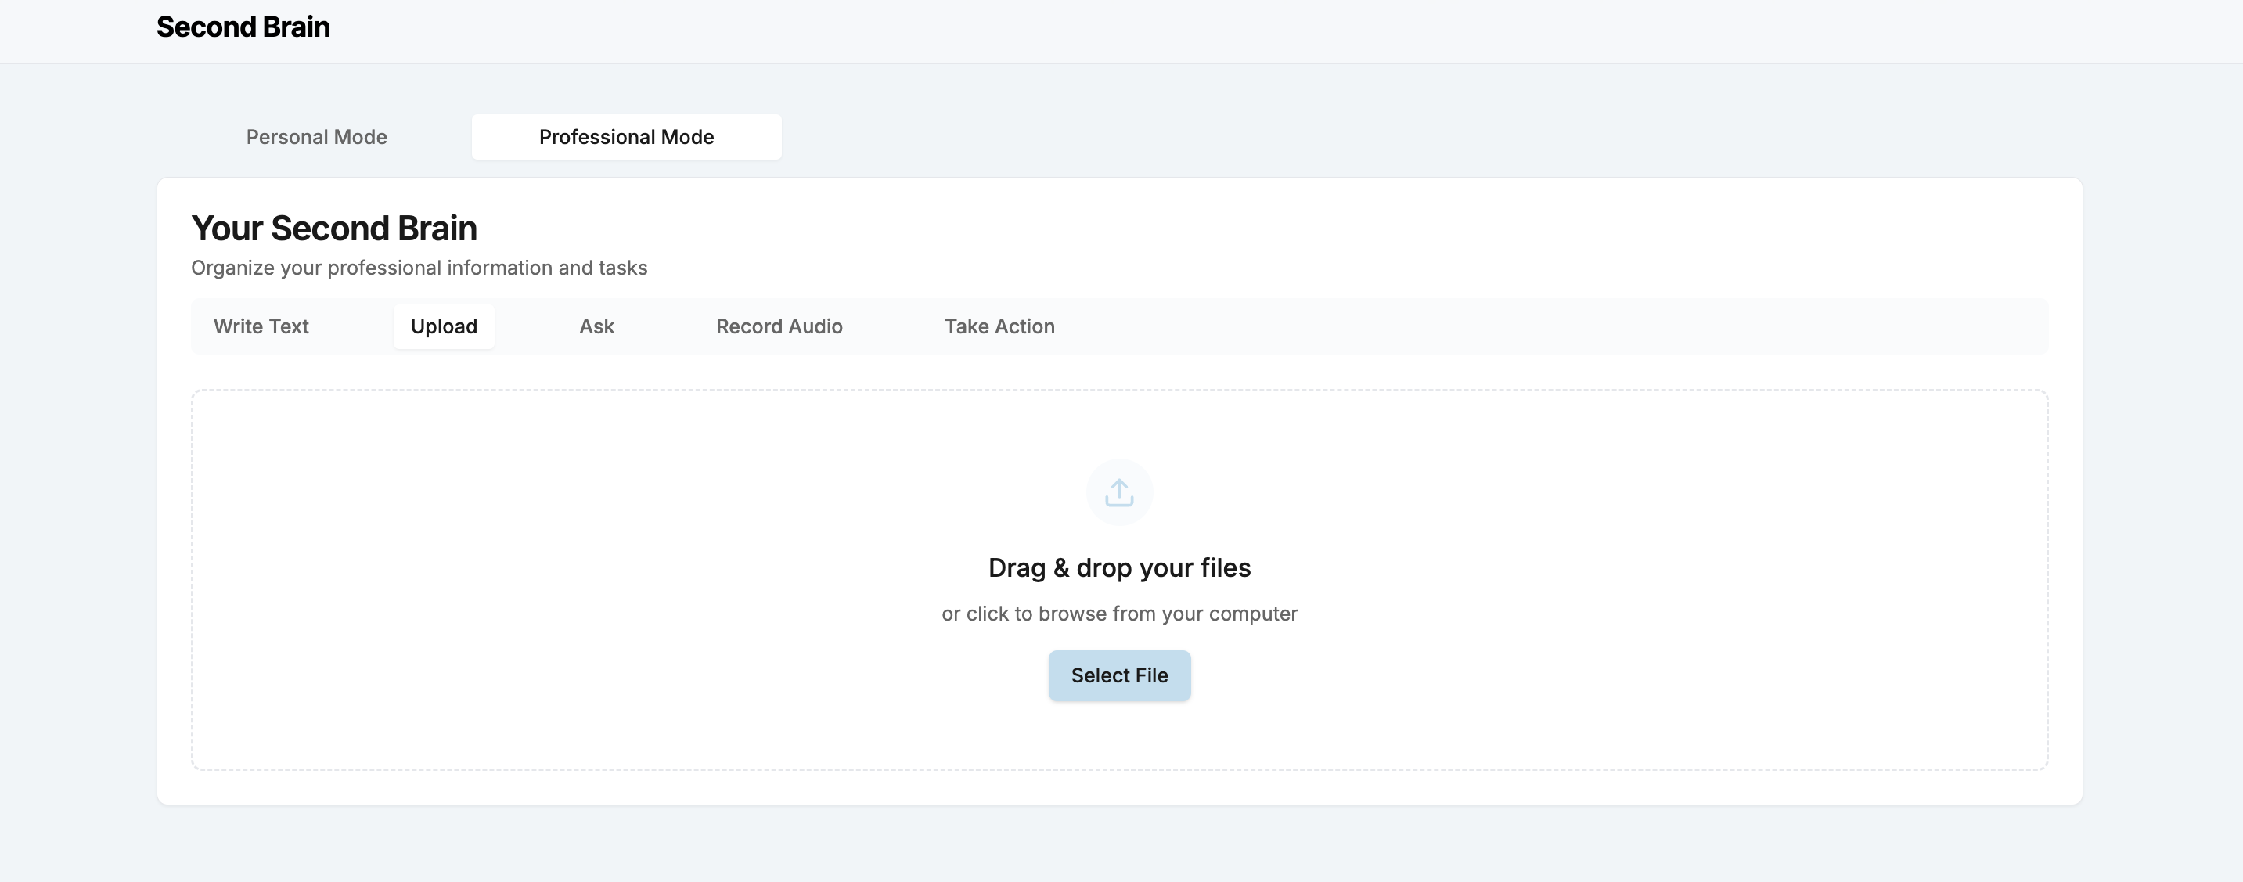Click the 'Organize your professional information' subtitle
The image size is (2243, 882).
click(419, 268)
